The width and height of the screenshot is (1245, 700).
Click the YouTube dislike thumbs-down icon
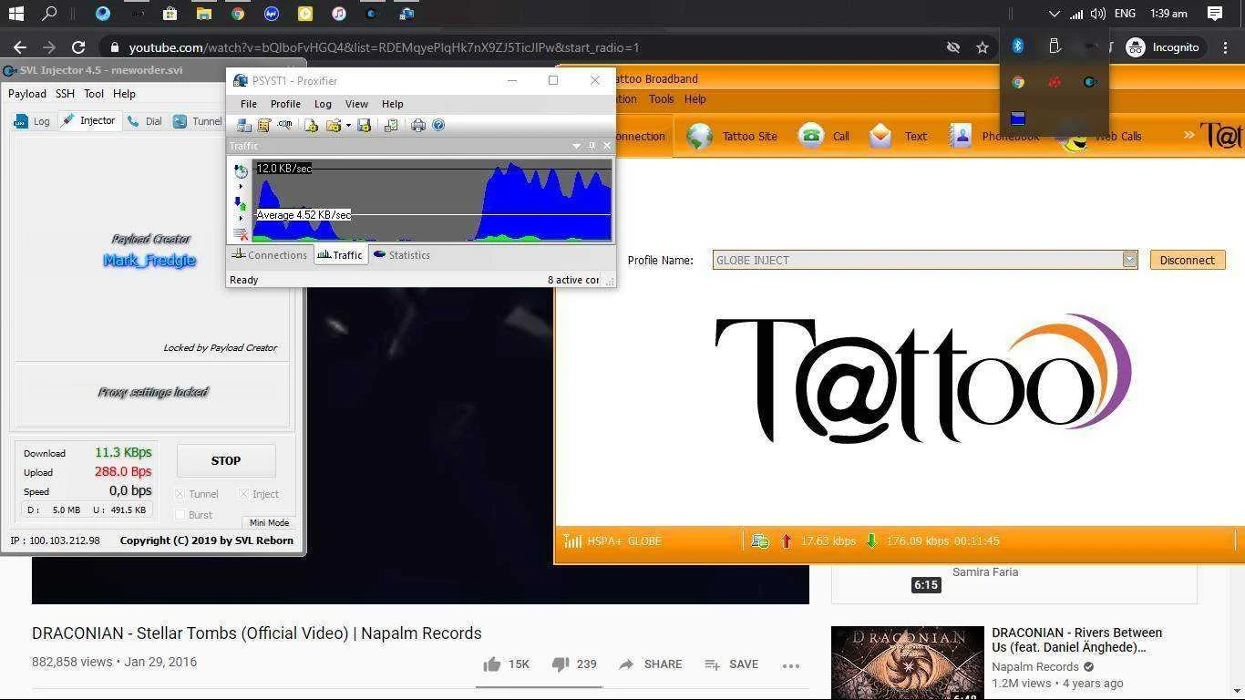tap(561, 664)
